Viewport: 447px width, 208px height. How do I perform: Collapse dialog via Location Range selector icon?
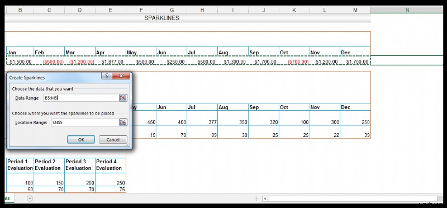123,122
